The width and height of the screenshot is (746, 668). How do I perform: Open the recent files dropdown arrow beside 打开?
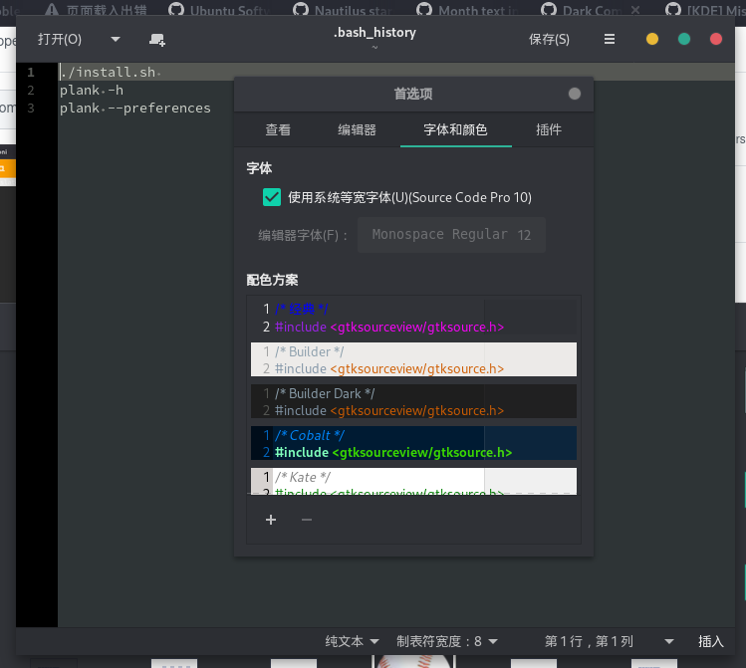pyautogui.click(x=116, y=39)
